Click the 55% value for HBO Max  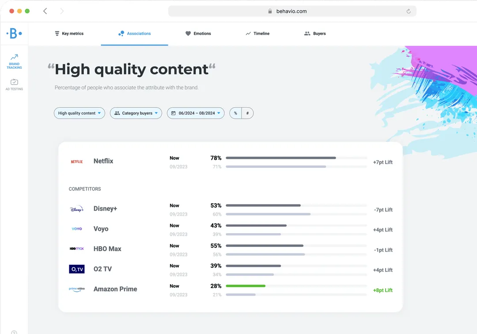pos(216,246)
